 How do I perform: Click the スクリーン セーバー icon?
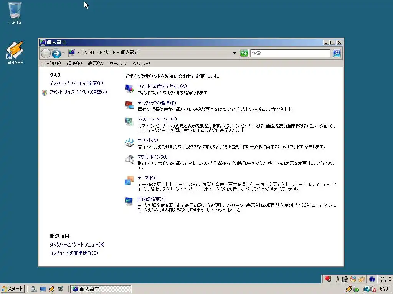point(129,122)
